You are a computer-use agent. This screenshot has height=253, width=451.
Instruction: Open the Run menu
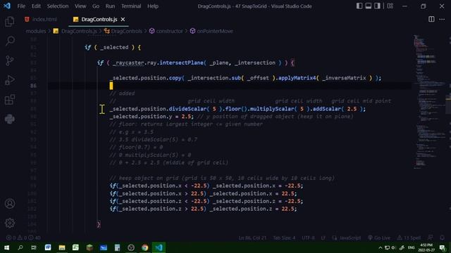110,6
